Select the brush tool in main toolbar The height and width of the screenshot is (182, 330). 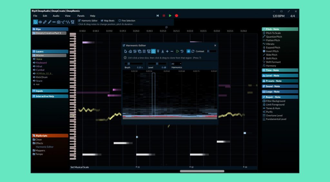pos(49,22)
